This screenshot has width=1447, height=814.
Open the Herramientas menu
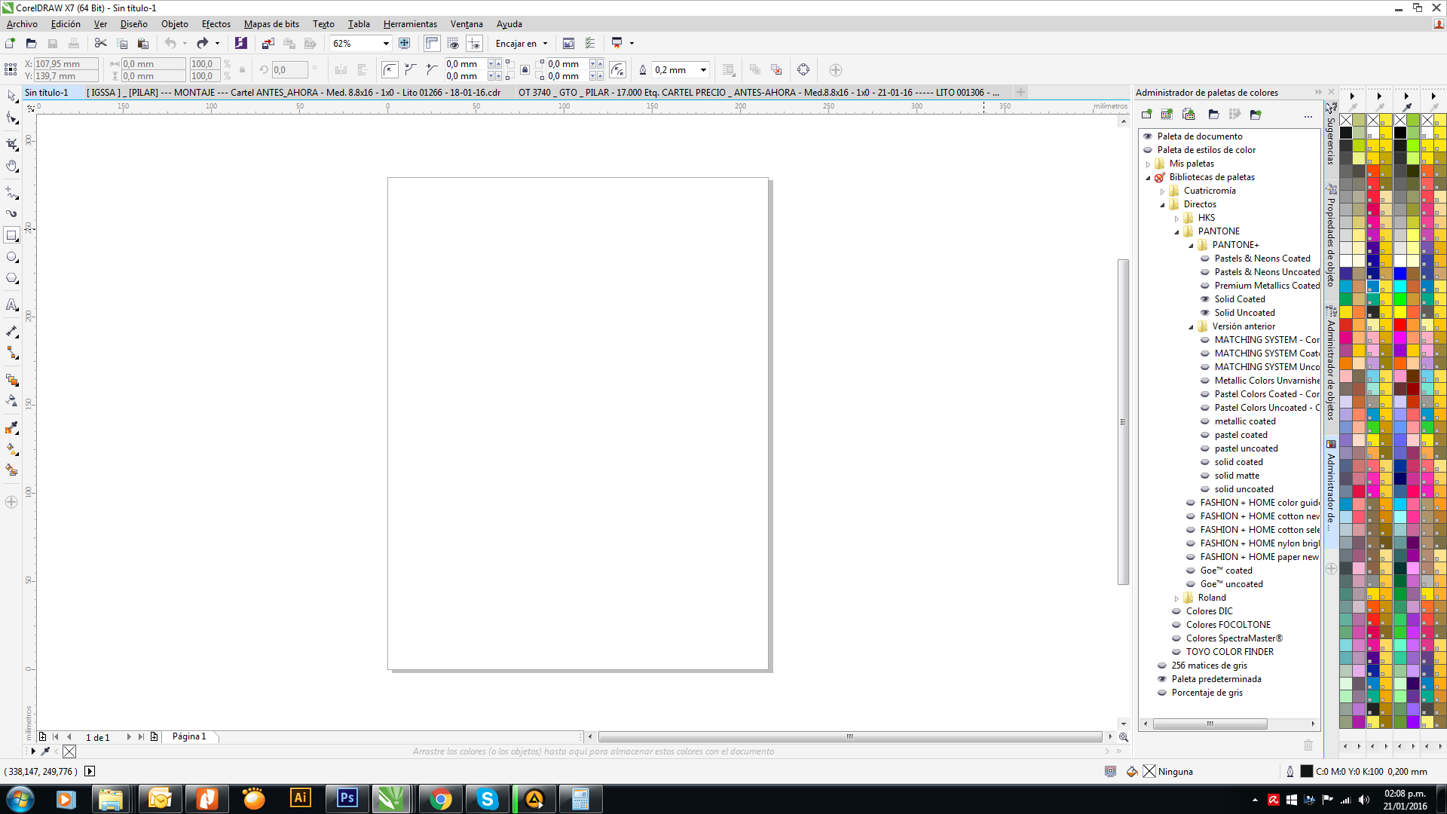410,24
